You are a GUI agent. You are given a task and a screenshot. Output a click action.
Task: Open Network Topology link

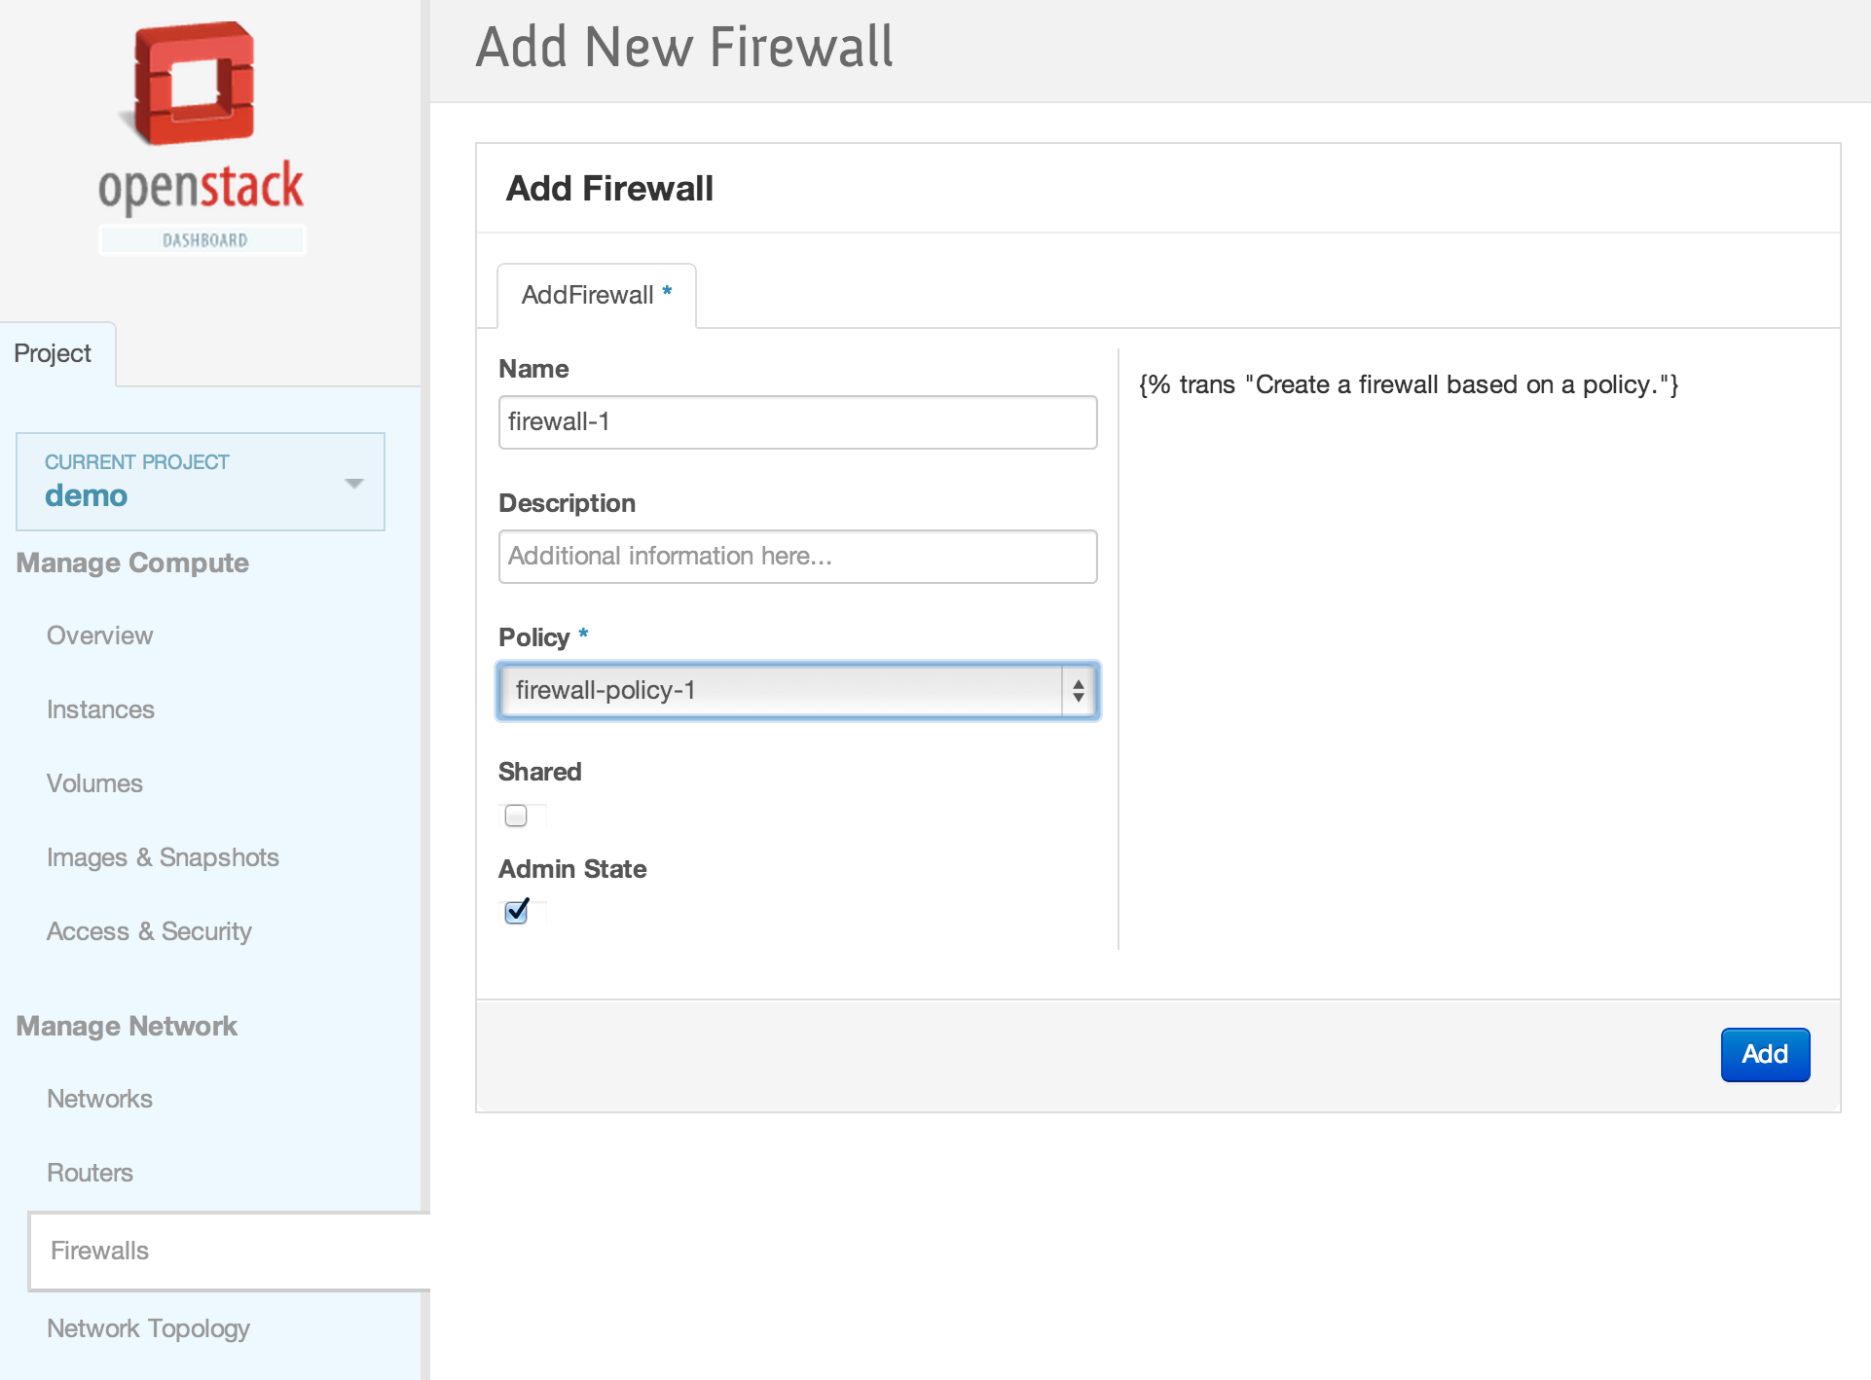click(x=148, y=1328)
